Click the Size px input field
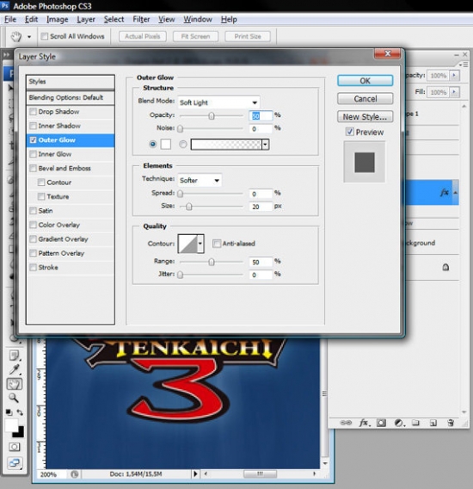This screenshot has width=473, height=489. click(261, 207)
